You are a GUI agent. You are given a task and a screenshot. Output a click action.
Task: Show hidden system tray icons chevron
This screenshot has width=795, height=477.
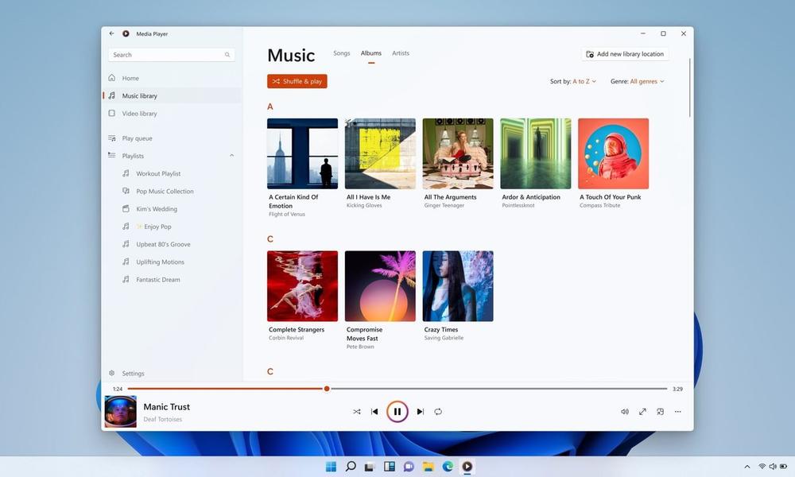(x=747, y=467)
